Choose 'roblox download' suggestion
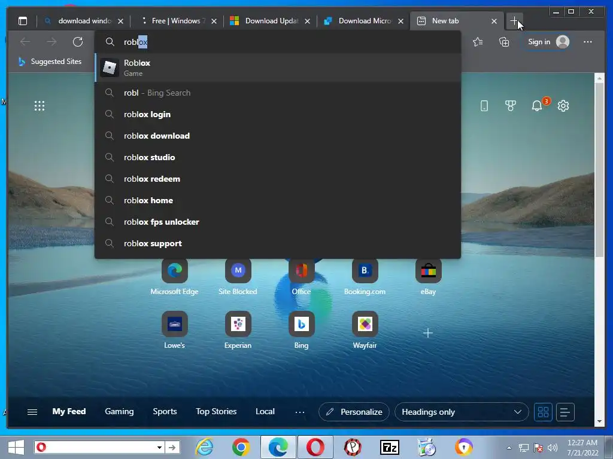 point(278,136)
